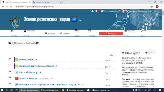Open Цей курс navigation item
The height and width of the screenshot is (92, 164).
click(65, 33)
